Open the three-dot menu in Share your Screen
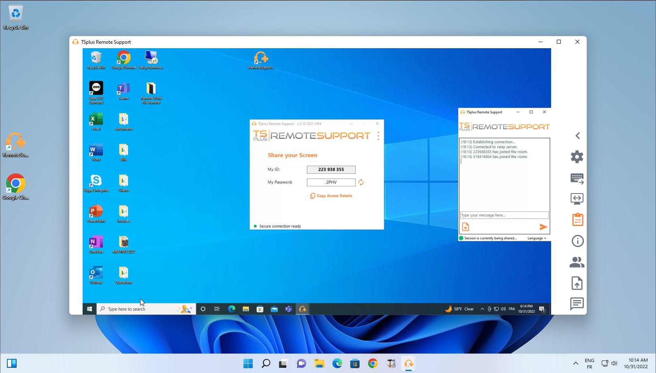Screen dimensions: 656x373 coord(379,136)
